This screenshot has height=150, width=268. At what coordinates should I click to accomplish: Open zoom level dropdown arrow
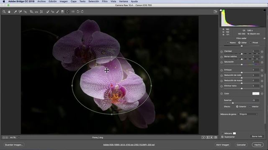19,137
